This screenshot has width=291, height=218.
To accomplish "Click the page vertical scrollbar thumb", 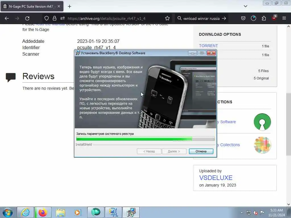I will pos(288,124).
